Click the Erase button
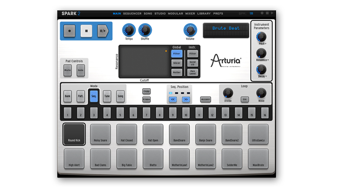Image resolution: width=341 pixels, height=191 pixels. [146, 100]
